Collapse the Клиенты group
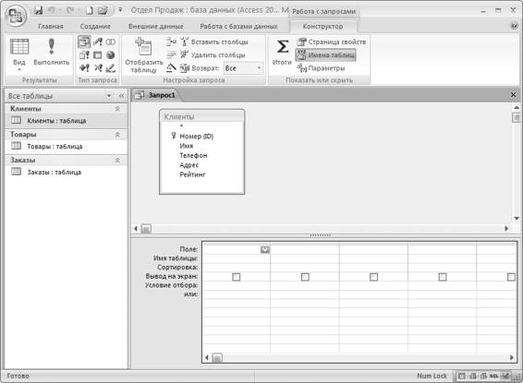 [x=117, y=109]
